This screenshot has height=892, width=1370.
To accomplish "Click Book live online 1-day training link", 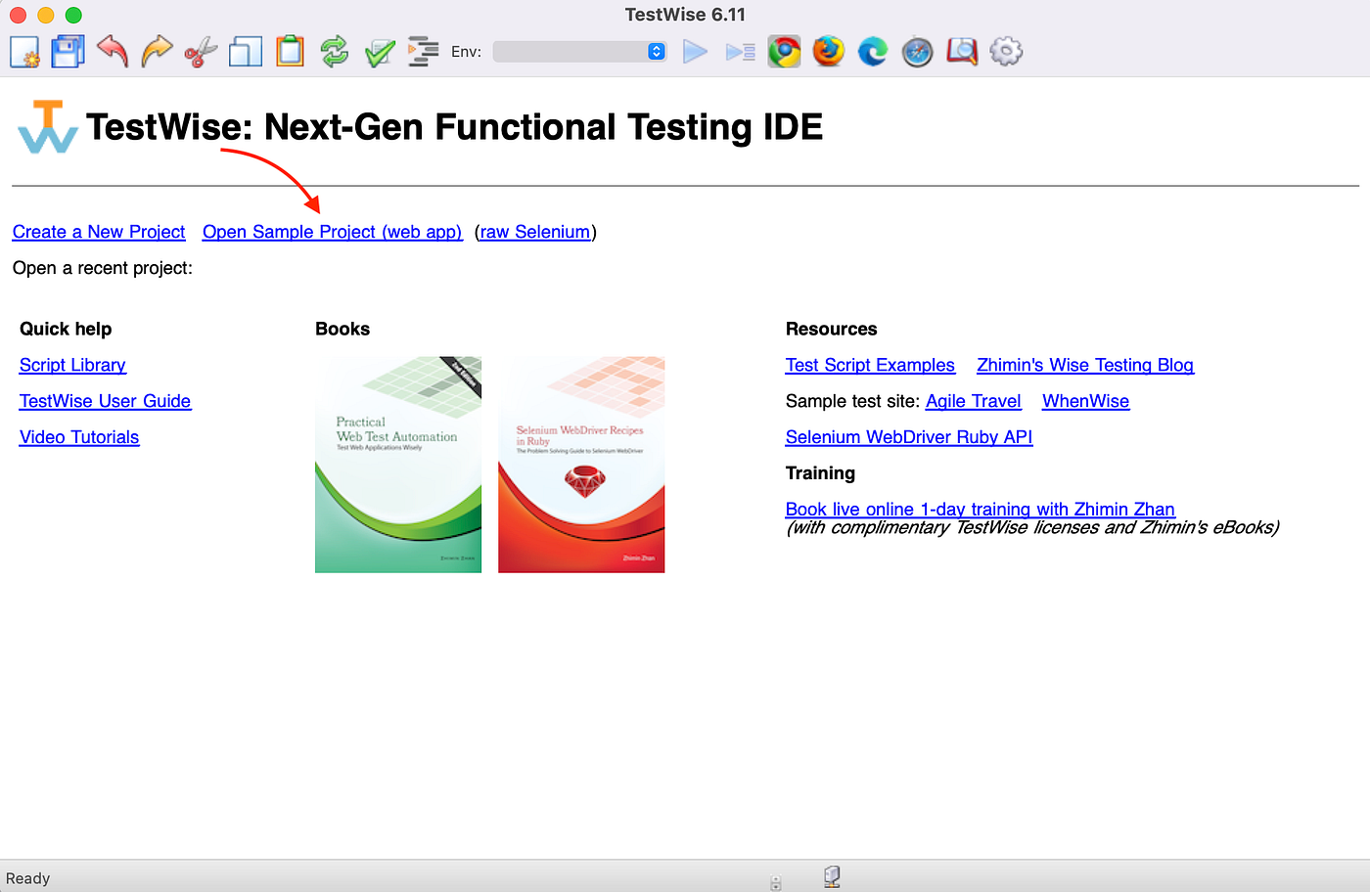I will 981,509.
